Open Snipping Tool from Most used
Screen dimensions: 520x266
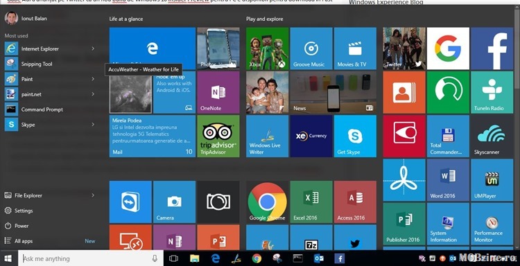[x=50, y=64]
